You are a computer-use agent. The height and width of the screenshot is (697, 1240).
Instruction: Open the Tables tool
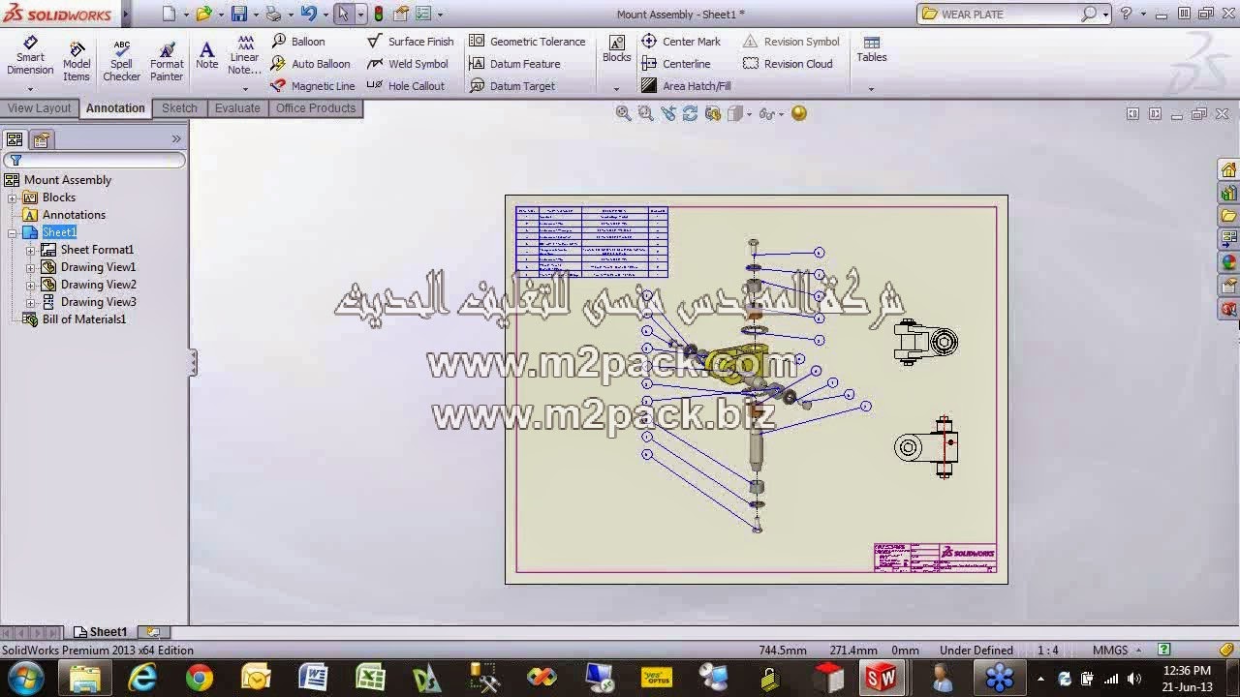871,50
